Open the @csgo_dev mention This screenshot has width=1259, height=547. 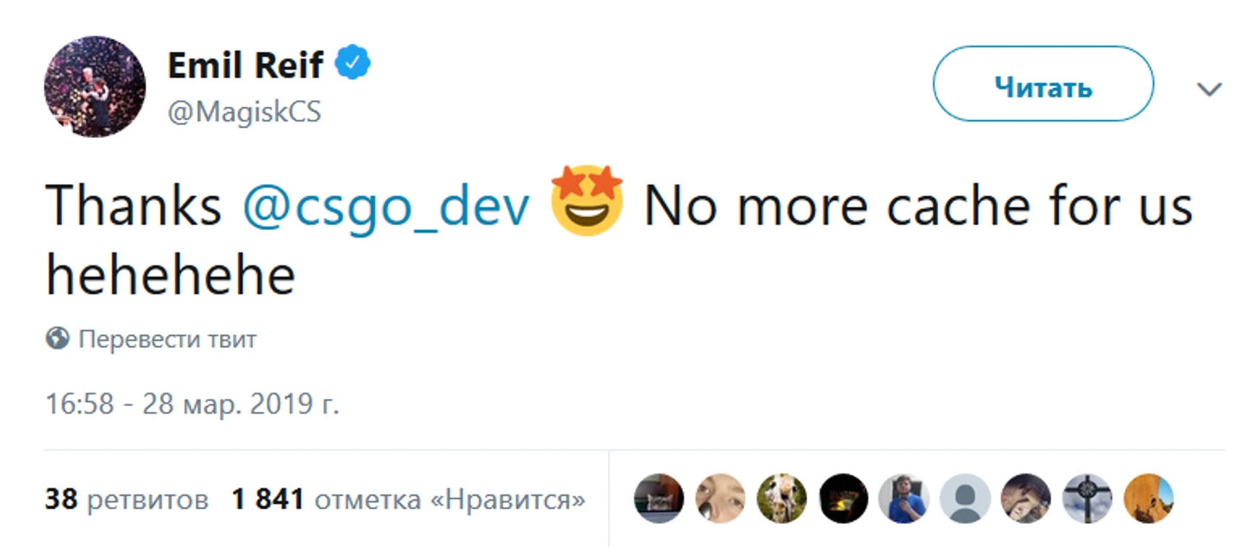385,208
